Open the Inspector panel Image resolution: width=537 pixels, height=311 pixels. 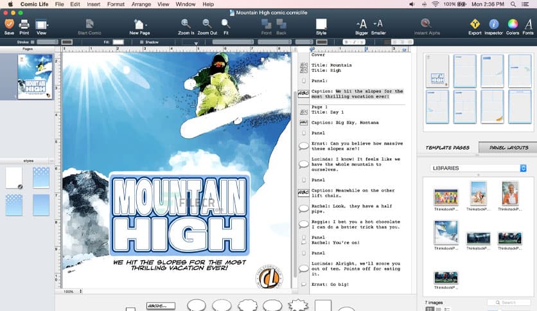[493, 24]
